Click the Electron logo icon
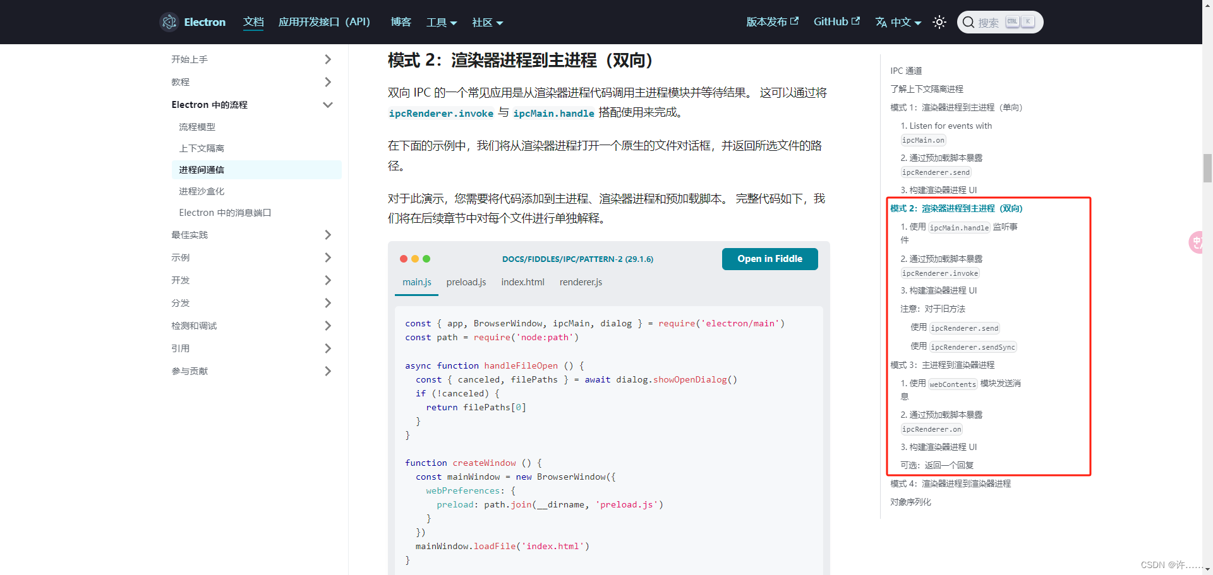Viewport: 1213px width, 575px height. tap(169, 22)
